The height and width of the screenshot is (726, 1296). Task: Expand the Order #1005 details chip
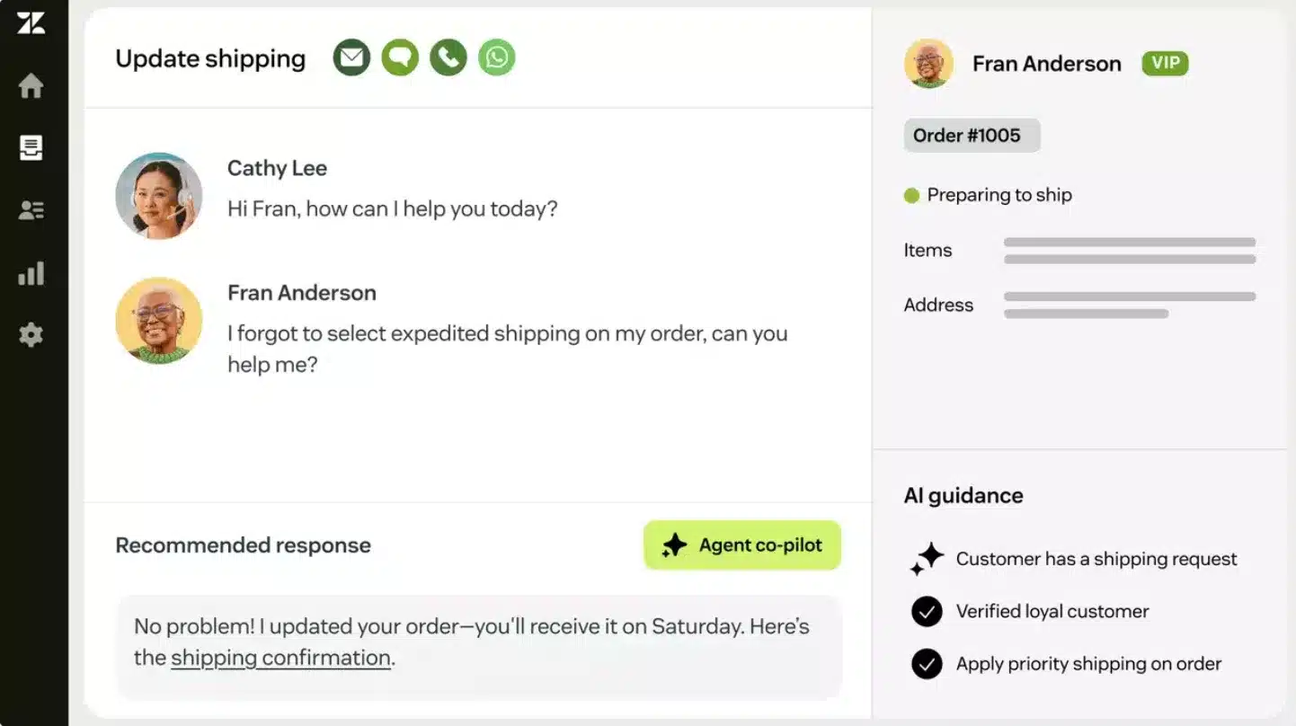pyautogui.click(x=972, y=135)
